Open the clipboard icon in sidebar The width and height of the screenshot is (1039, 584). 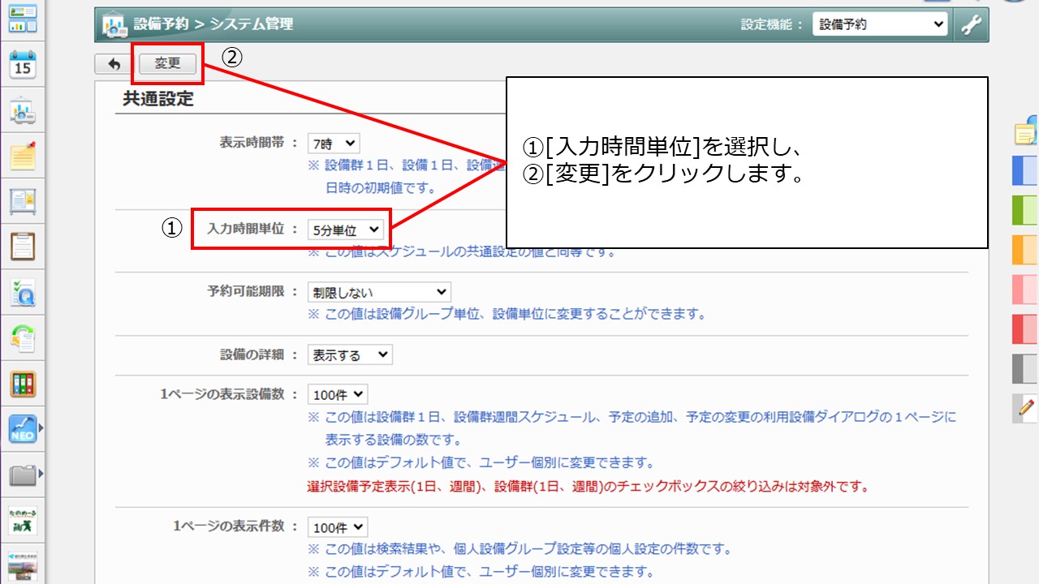23,245
